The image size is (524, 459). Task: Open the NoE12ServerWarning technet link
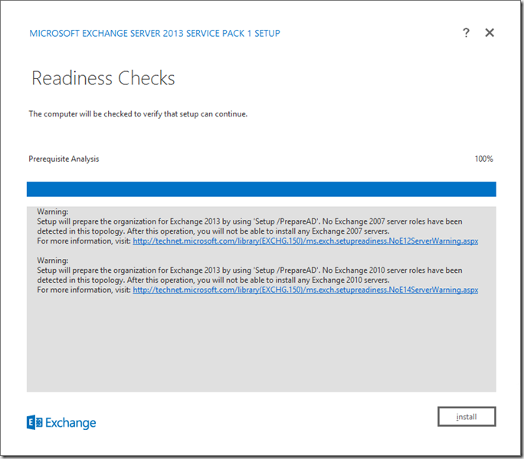click(x=305, y=241)
